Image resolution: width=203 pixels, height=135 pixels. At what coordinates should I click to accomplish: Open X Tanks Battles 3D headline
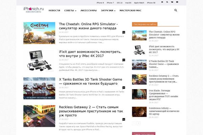[90, 82]
